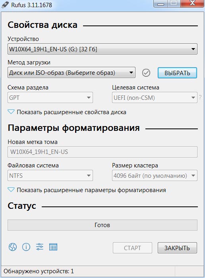The height and width of the screenshot is (278, 205).
Task: Show the log window icon
Action: click(x=53, y=247)
